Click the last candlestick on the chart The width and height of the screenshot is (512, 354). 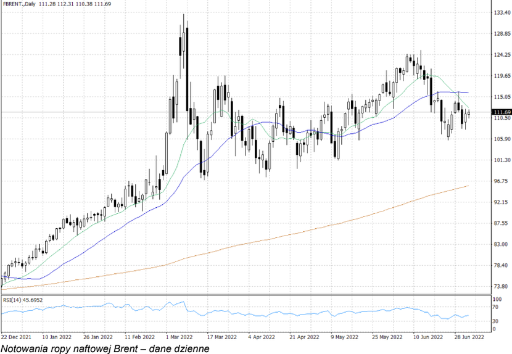[x=469, y=113]
